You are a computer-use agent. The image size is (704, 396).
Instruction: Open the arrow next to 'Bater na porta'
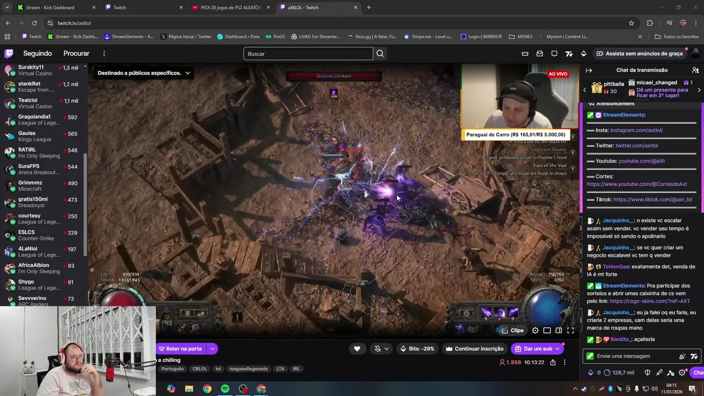point(212,349)
